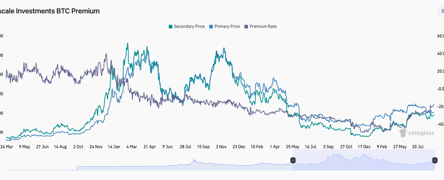Click the 23 Dec date label

coord(239,146)
